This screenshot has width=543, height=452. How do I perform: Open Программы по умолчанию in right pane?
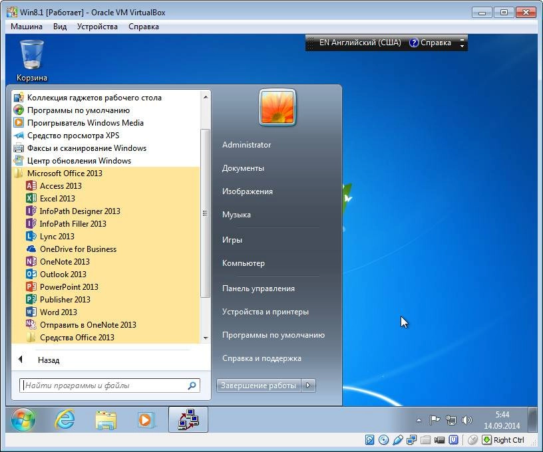pyautogui.click(x=273, y=335)
